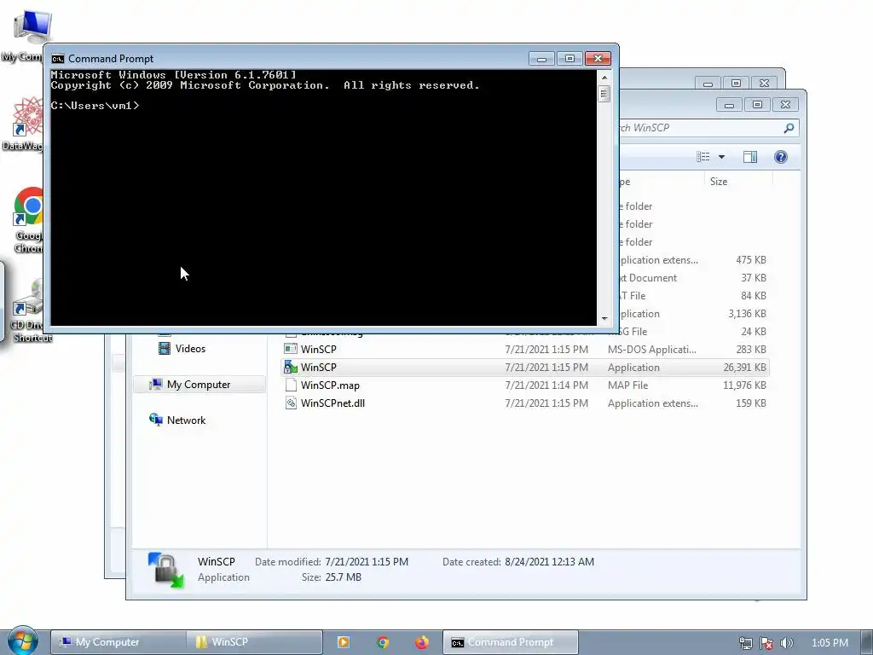Click the Action Center flag tray icon
This screenshot has height=655, width=873.
click(x=766, y=643)
